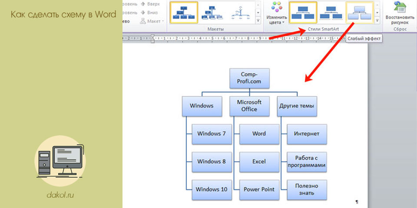Select the circle-node hierarchy layout thumbnail
The image size is (417, 208).
click(x=241, y=12)
